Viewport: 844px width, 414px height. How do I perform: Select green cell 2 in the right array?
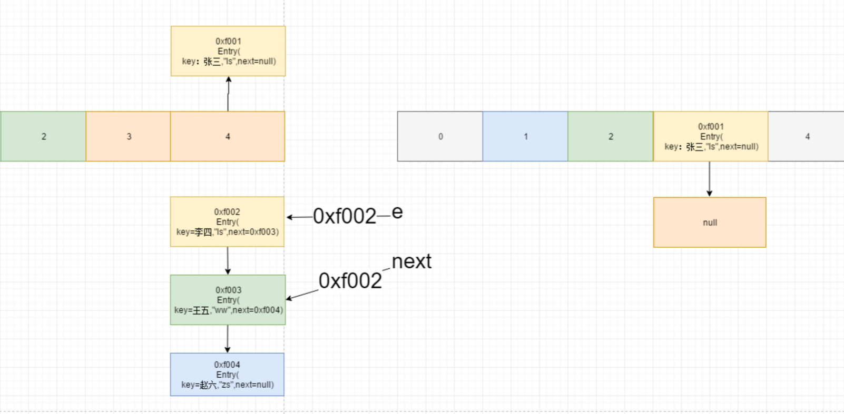(611, 136)
